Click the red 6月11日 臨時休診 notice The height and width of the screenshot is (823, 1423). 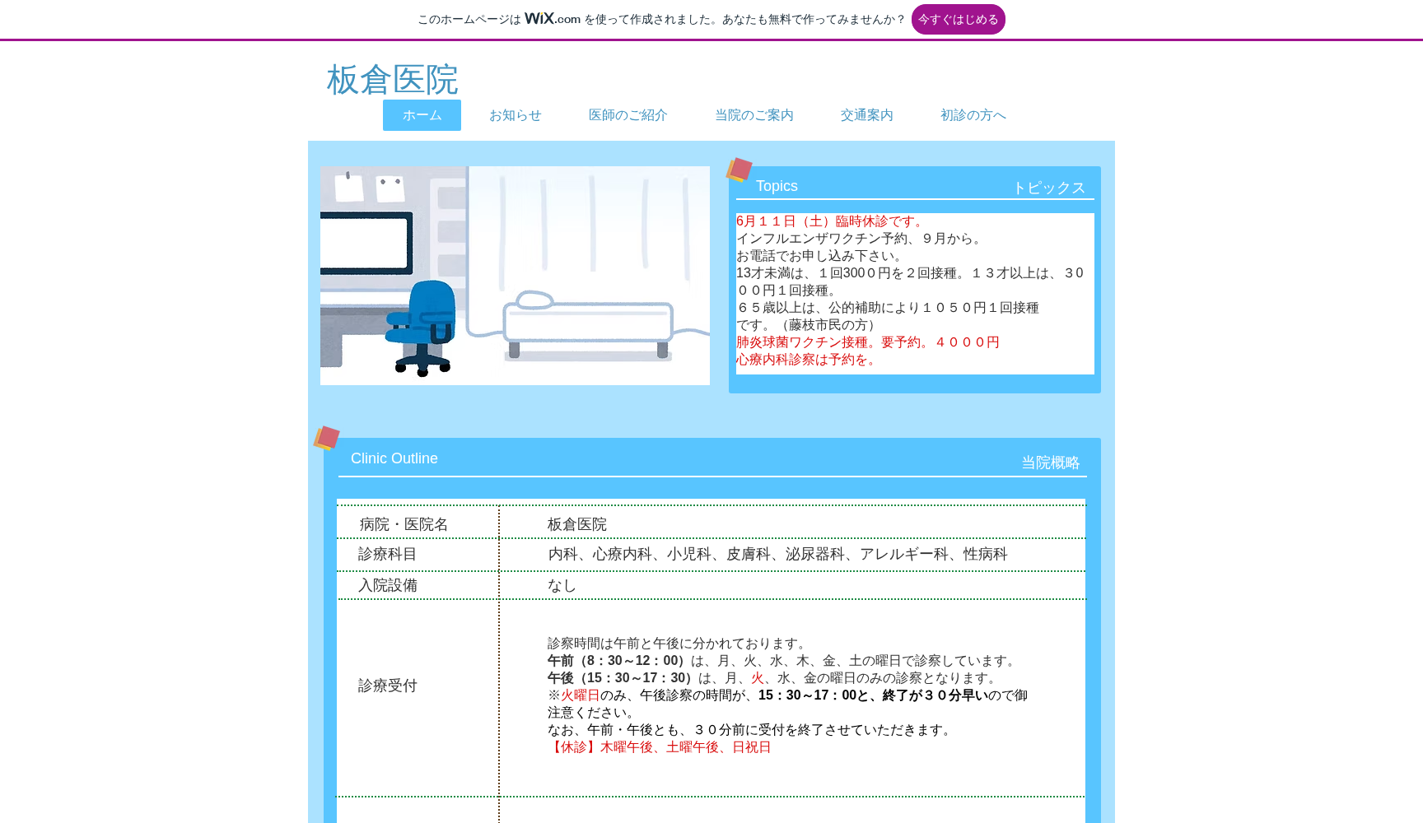(x=831, y=221)
